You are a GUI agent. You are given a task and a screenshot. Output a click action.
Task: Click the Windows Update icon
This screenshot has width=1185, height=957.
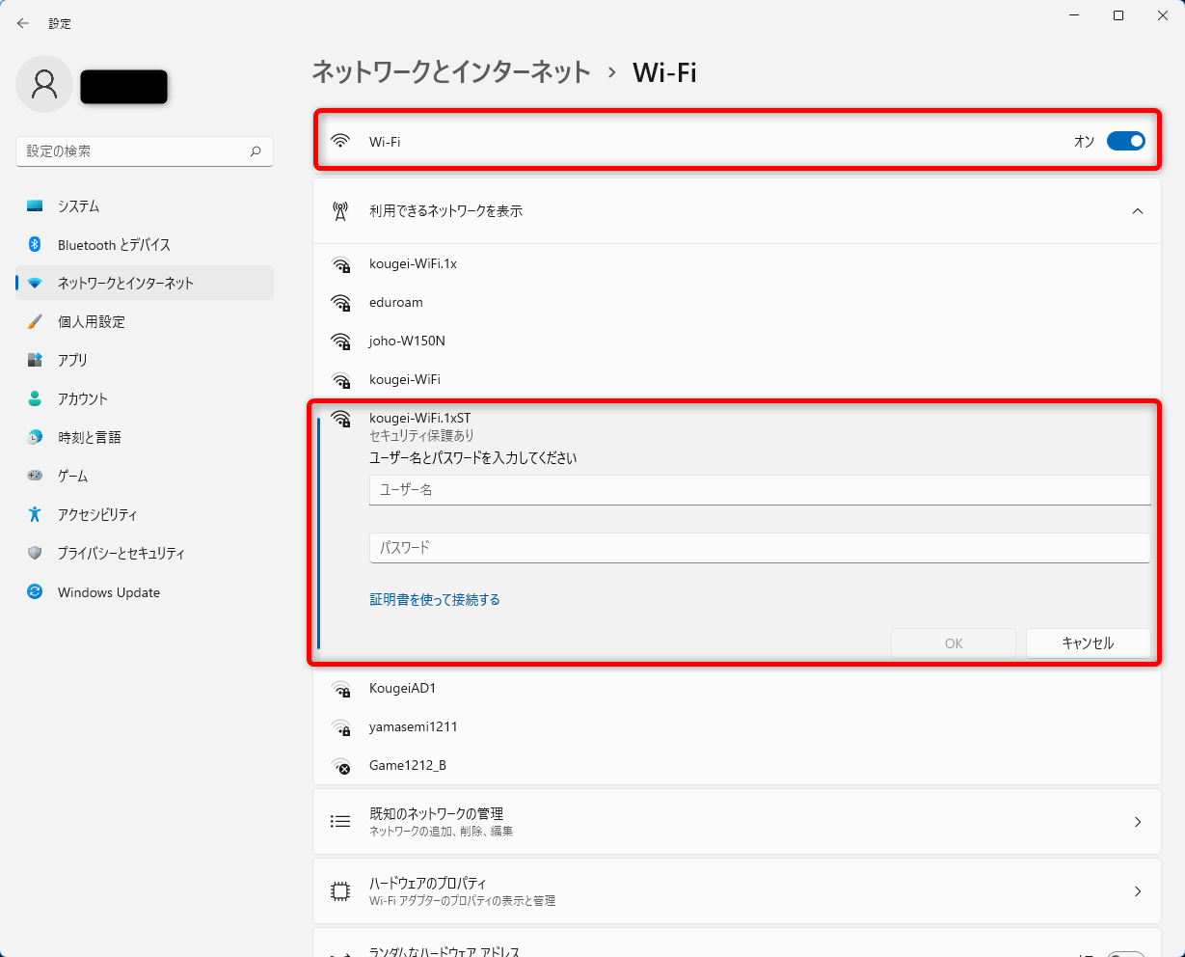point(35,592)
